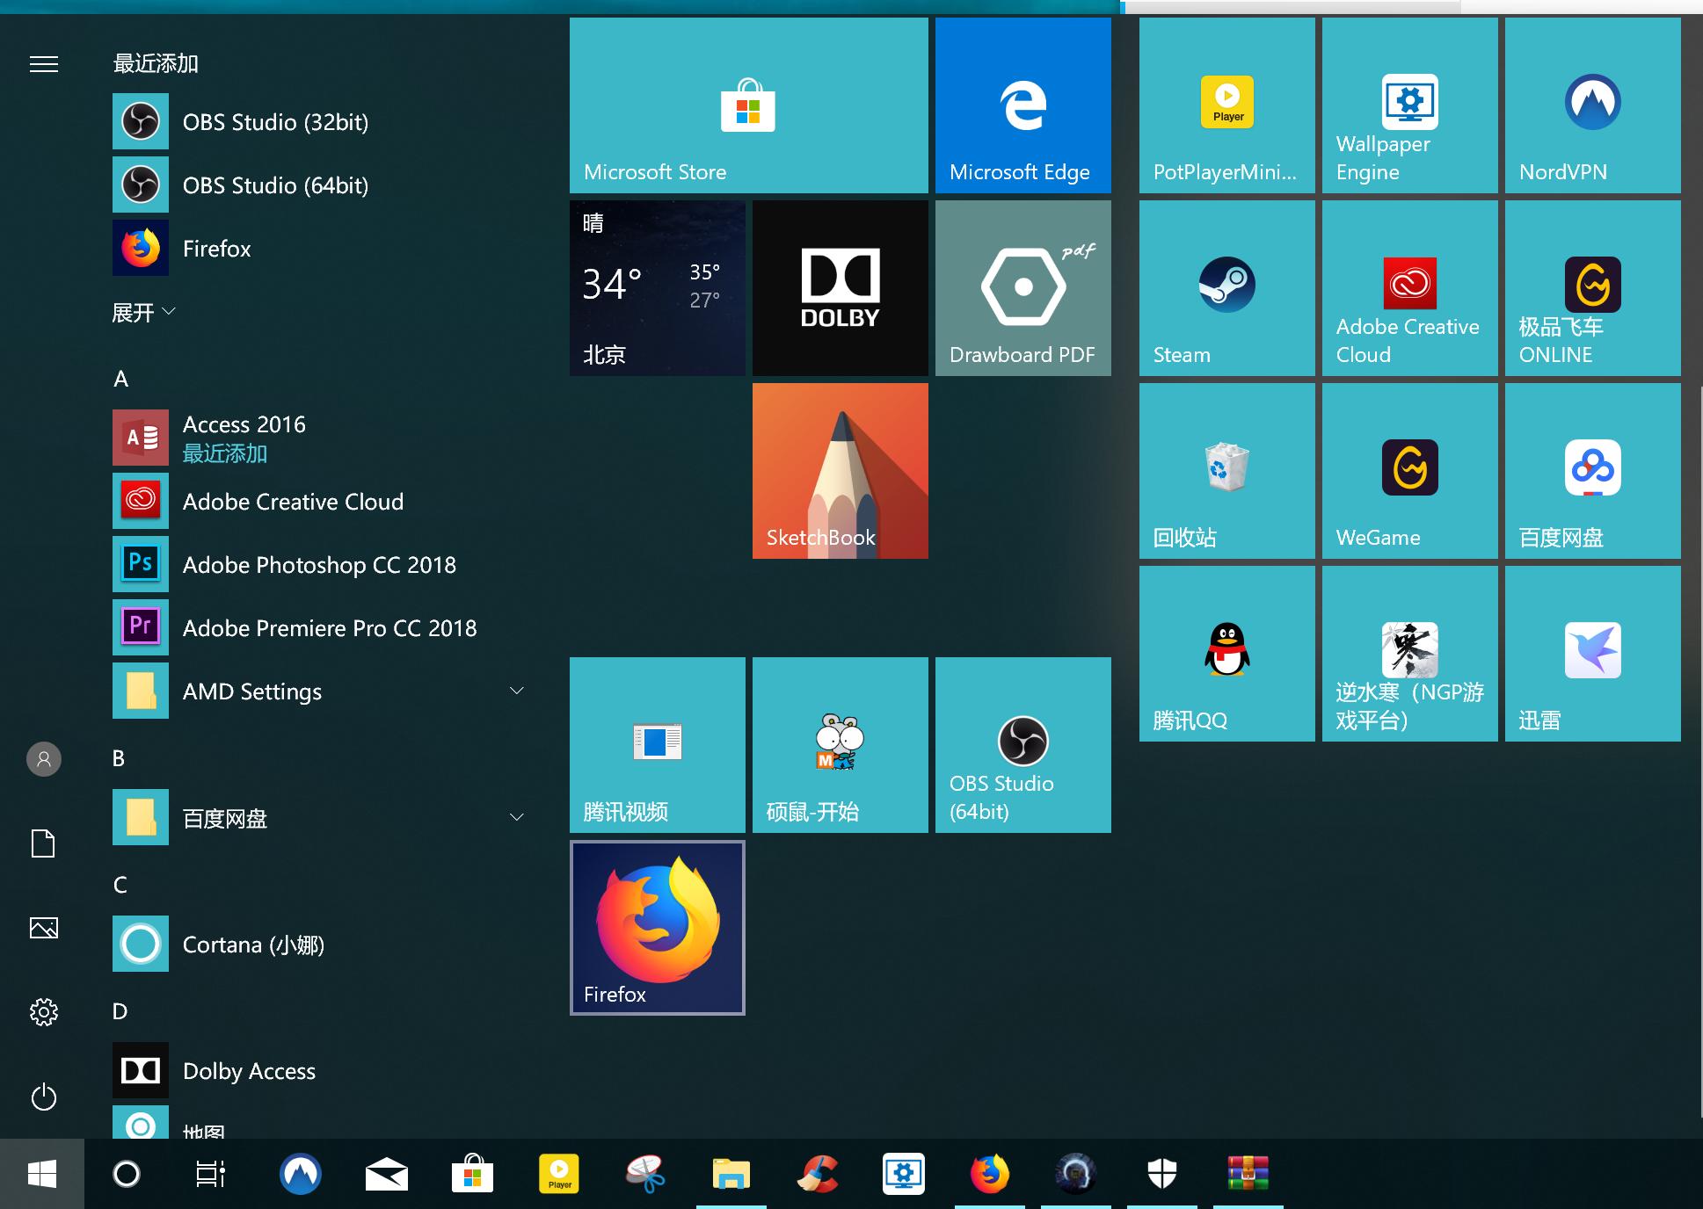Image resolution: width=1703 pixels, height=1209 pixels.
Task: Open the Recycle Bin (回收站) tile
Action: coord(1226,471)
